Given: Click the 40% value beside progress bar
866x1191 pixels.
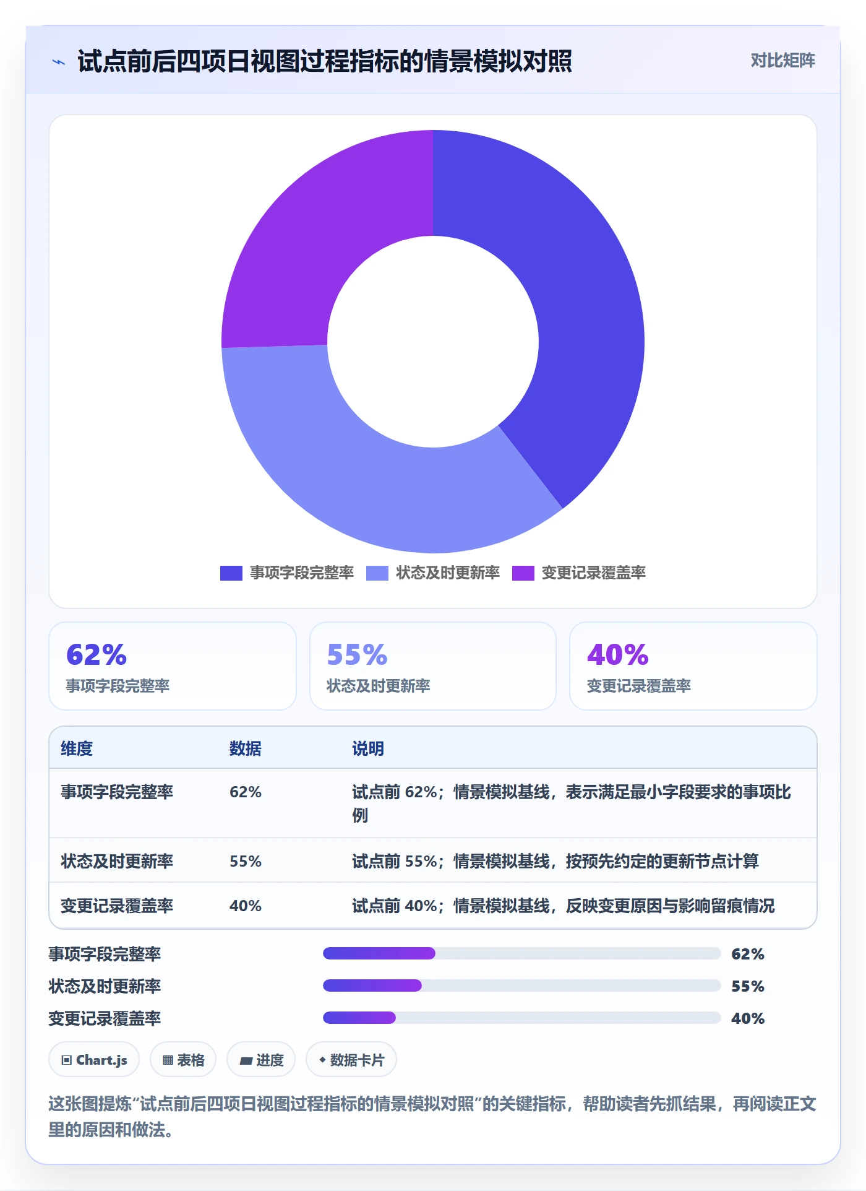Looking at the screenshot, I should coord(748,1018).
